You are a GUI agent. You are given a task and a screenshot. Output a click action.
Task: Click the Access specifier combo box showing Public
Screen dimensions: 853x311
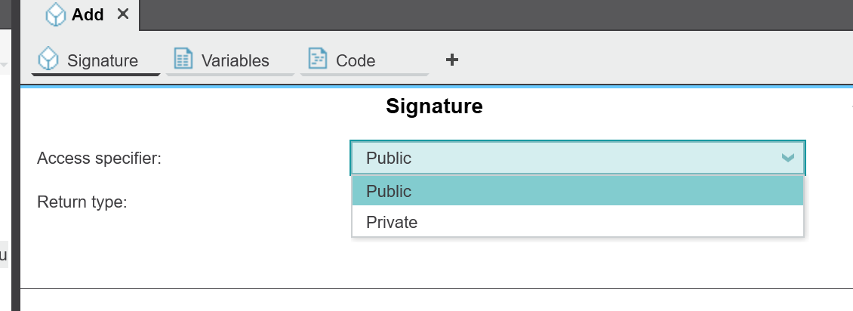(x=577, y=159)
